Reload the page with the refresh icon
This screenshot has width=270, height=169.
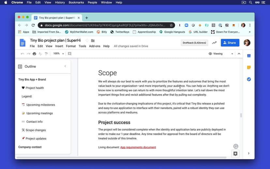tap(33, 25)
